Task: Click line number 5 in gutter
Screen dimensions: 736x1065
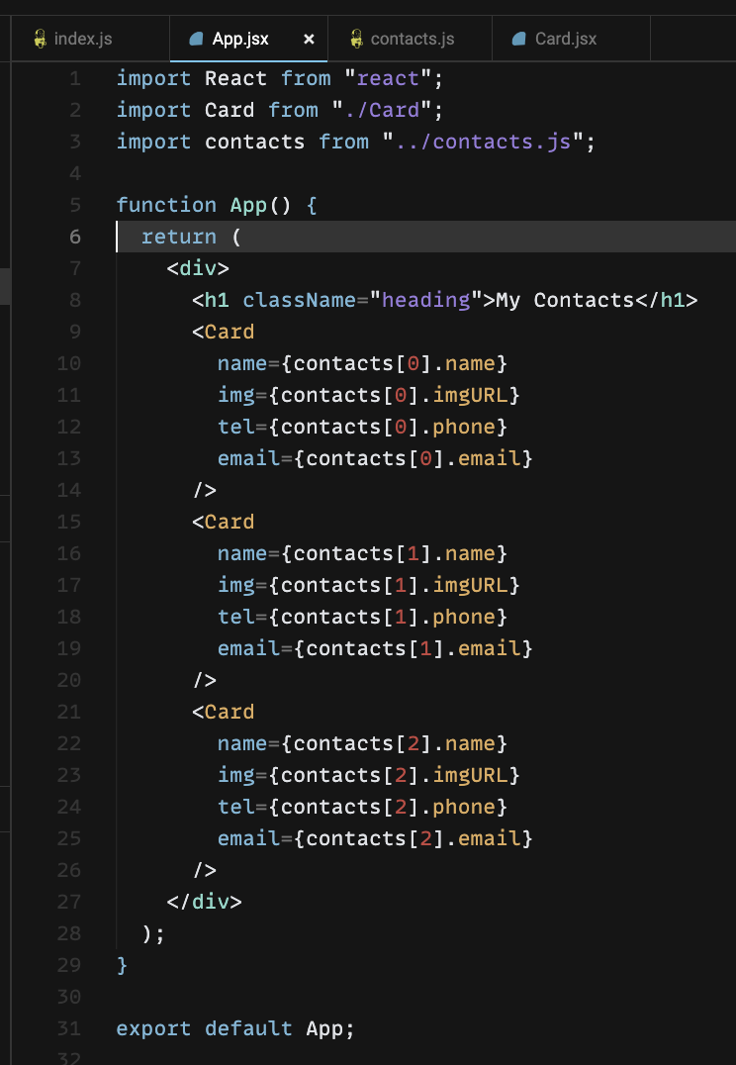Action: click(74, 205)
